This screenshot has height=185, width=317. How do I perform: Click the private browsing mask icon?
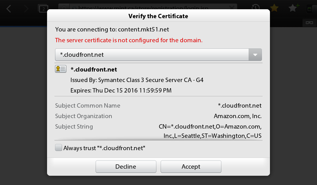(x=309, y=23)
